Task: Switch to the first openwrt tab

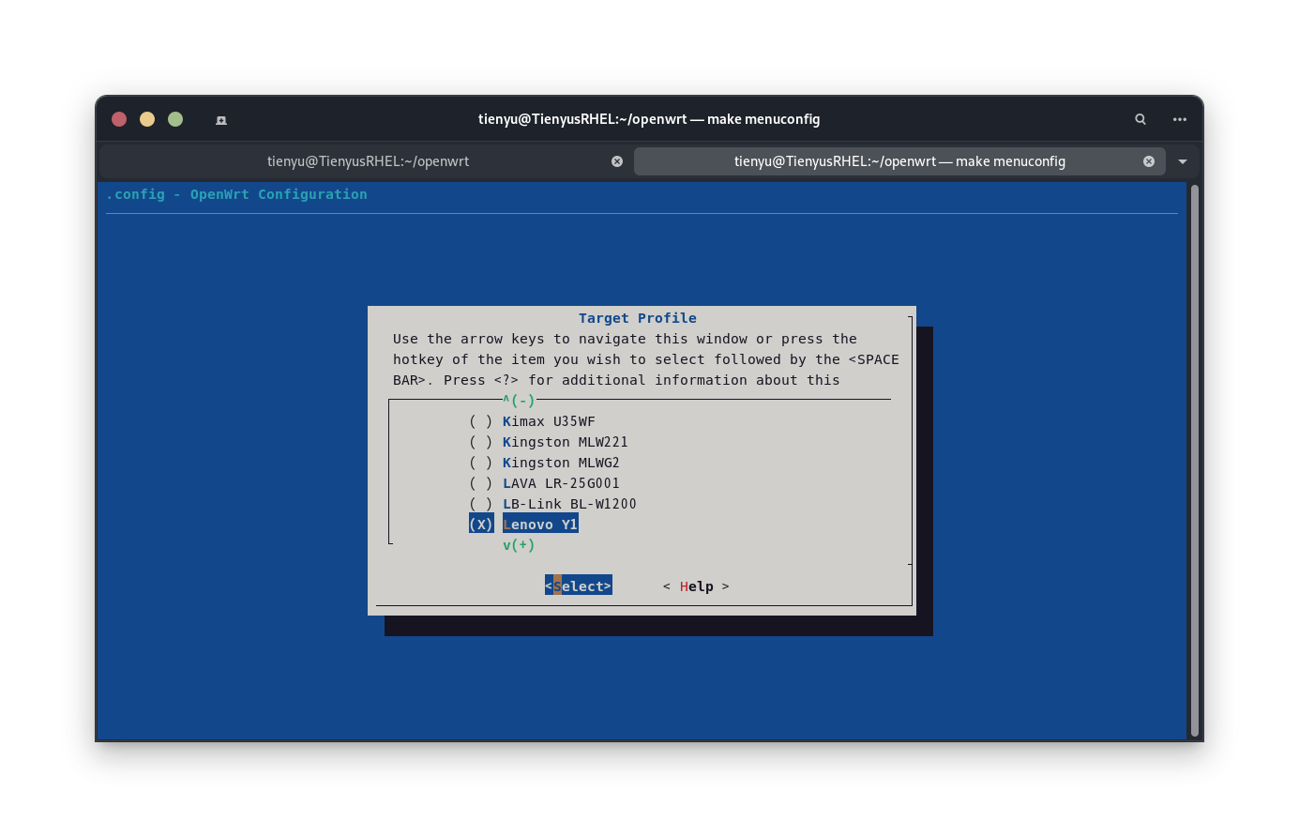Action: tap(368, 161)
